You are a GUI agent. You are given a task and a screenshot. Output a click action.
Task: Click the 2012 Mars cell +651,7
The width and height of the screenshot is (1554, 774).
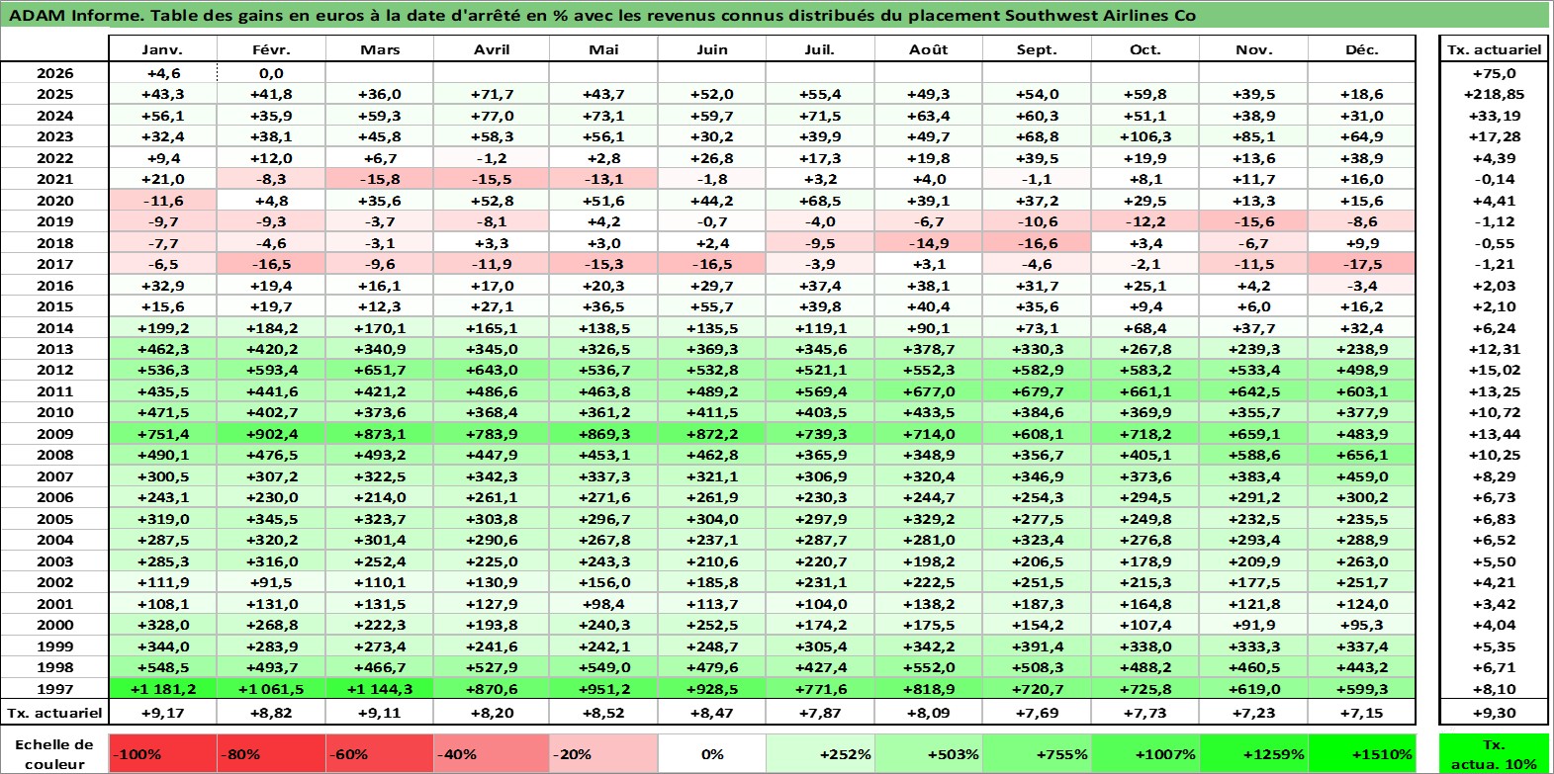(x=380, y=370)
